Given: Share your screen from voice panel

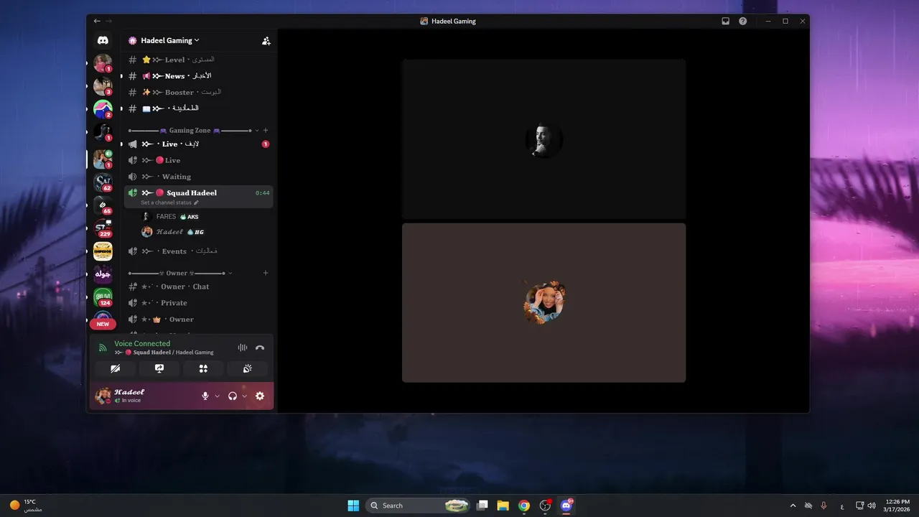Looking at the screenshot, I should coord(159,368).
